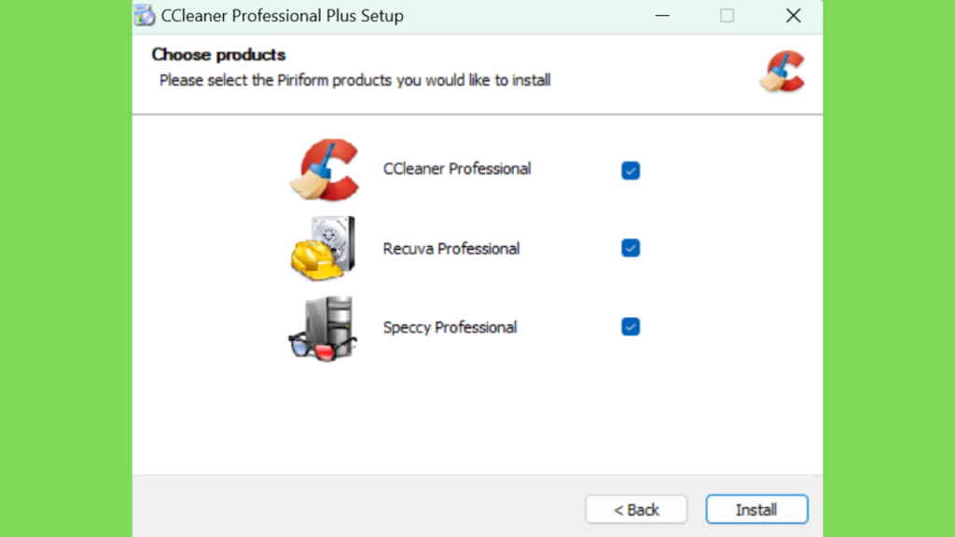
Task: Uncheck the Recuva Professional checkbox
Action: [x=630, y=248]
